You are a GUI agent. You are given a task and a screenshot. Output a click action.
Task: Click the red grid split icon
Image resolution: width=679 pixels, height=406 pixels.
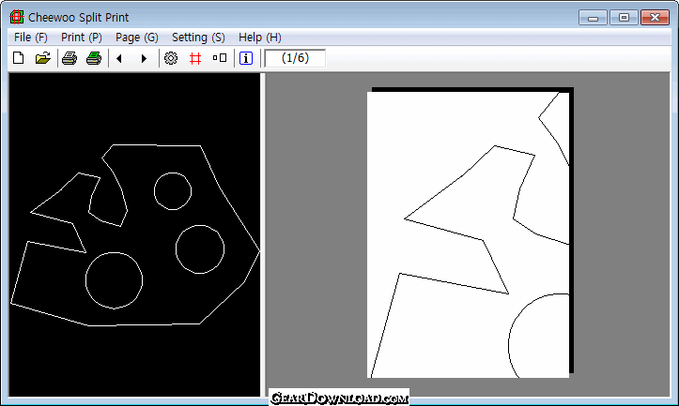195,58
